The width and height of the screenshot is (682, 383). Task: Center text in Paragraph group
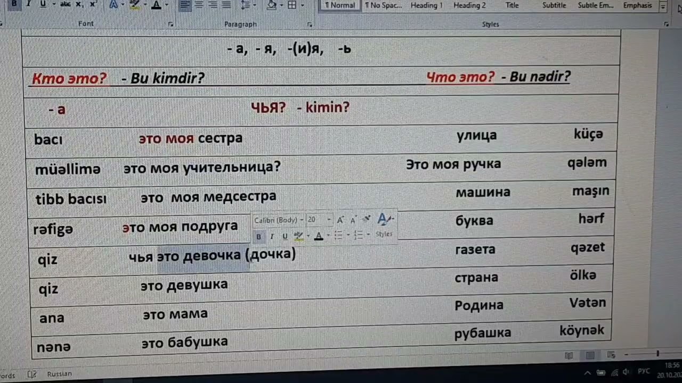[199, 5]
